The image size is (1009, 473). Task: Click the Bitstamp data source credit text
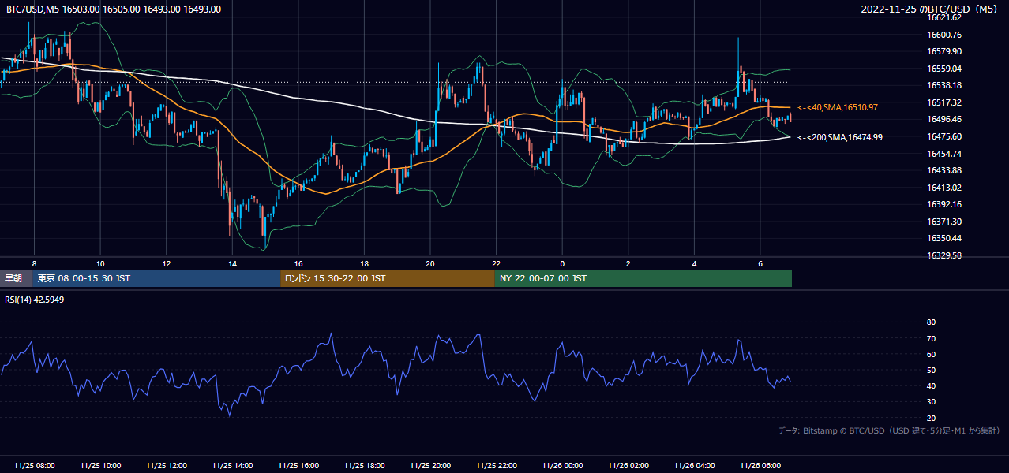coord(889,430)
